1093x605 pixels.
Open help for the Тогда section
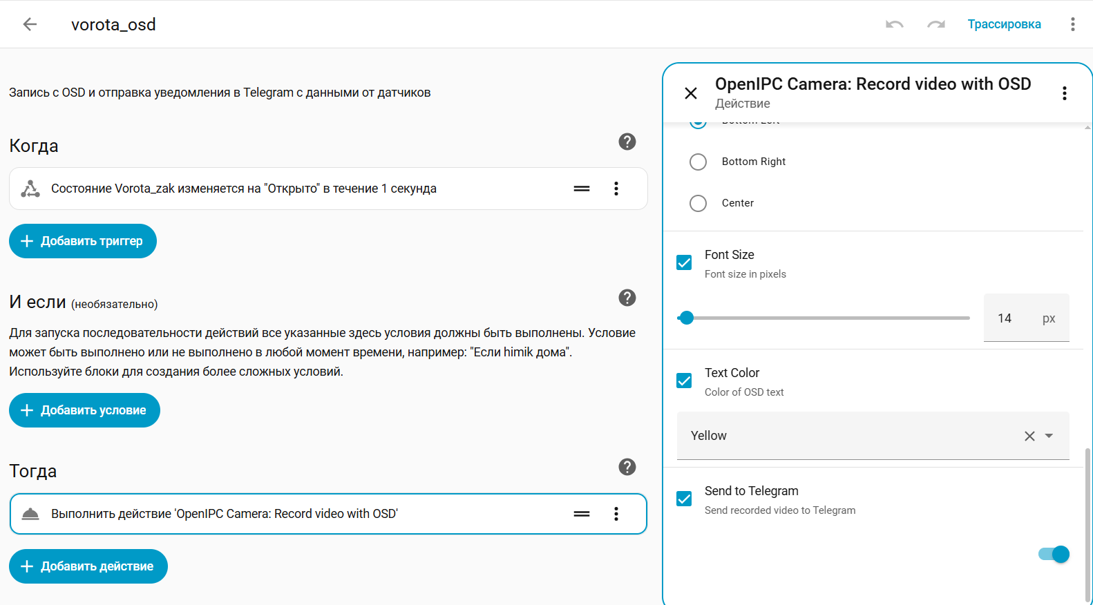(x=627, y=467)
